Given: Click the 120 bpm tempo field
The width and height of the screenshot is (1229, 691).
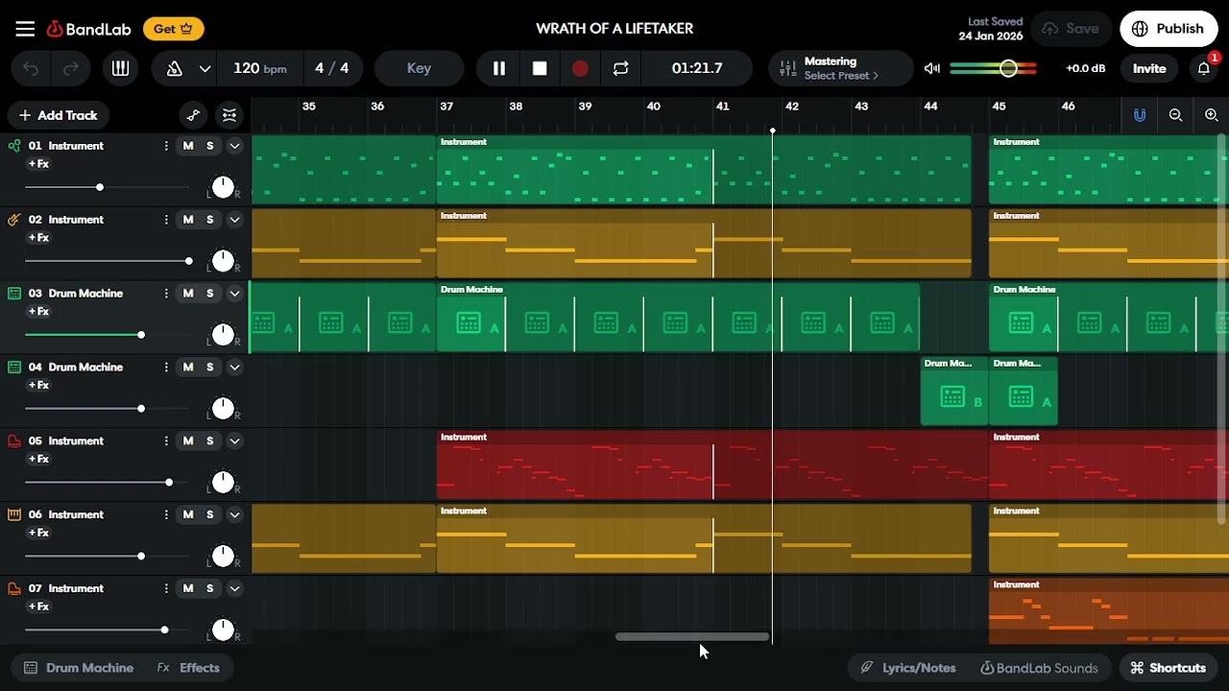Looking at the screenshot, I should coord(259,68).
